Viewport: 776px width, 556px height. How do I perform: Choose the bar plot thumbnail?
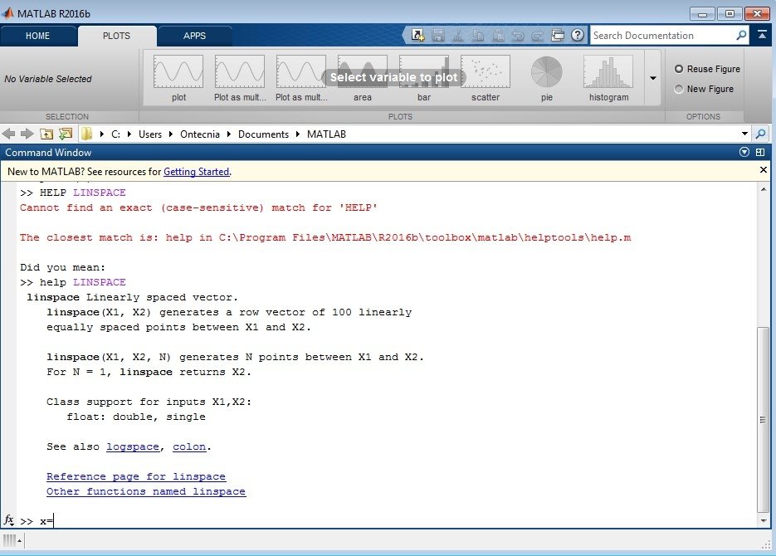coord(423,78)
